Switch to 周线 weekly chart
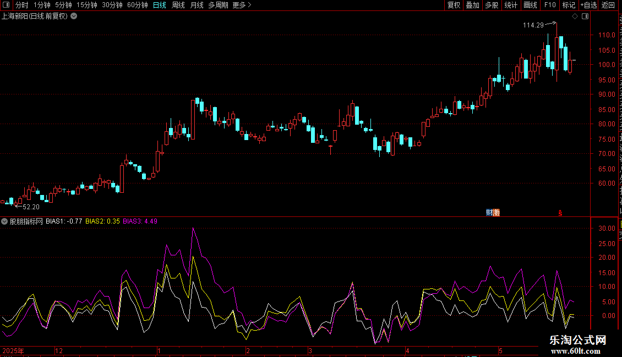The width and height of the screenshot is (622, 357). click(x=178, y=5)
